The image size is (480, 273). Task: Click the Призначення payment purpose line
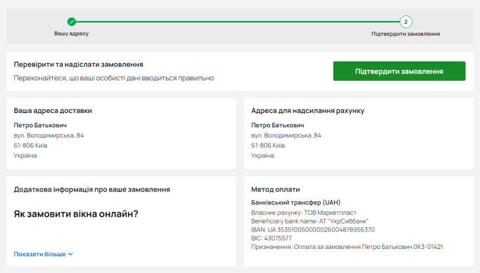(347, 246)
